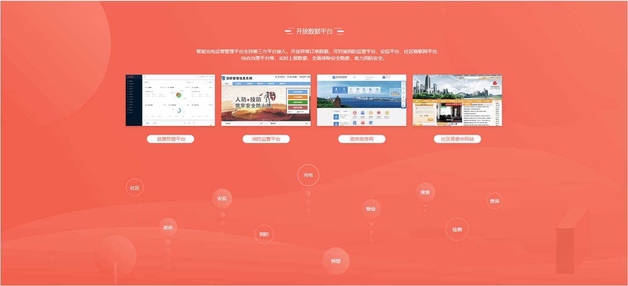
Task: Click description line starting 综合治理平台等
Action: (x=313, y=58)
